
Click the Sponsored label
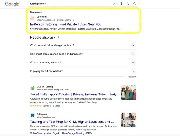(36, 12)
